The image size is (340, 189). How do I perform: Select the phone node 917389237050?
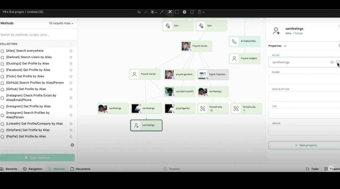pos(244,42)
